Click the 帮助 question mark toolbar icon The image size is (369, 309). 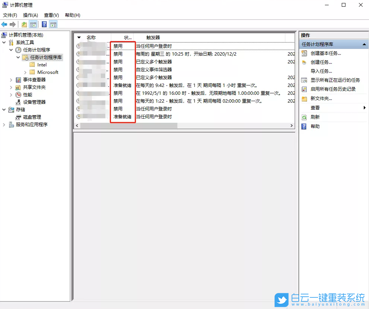44,24
